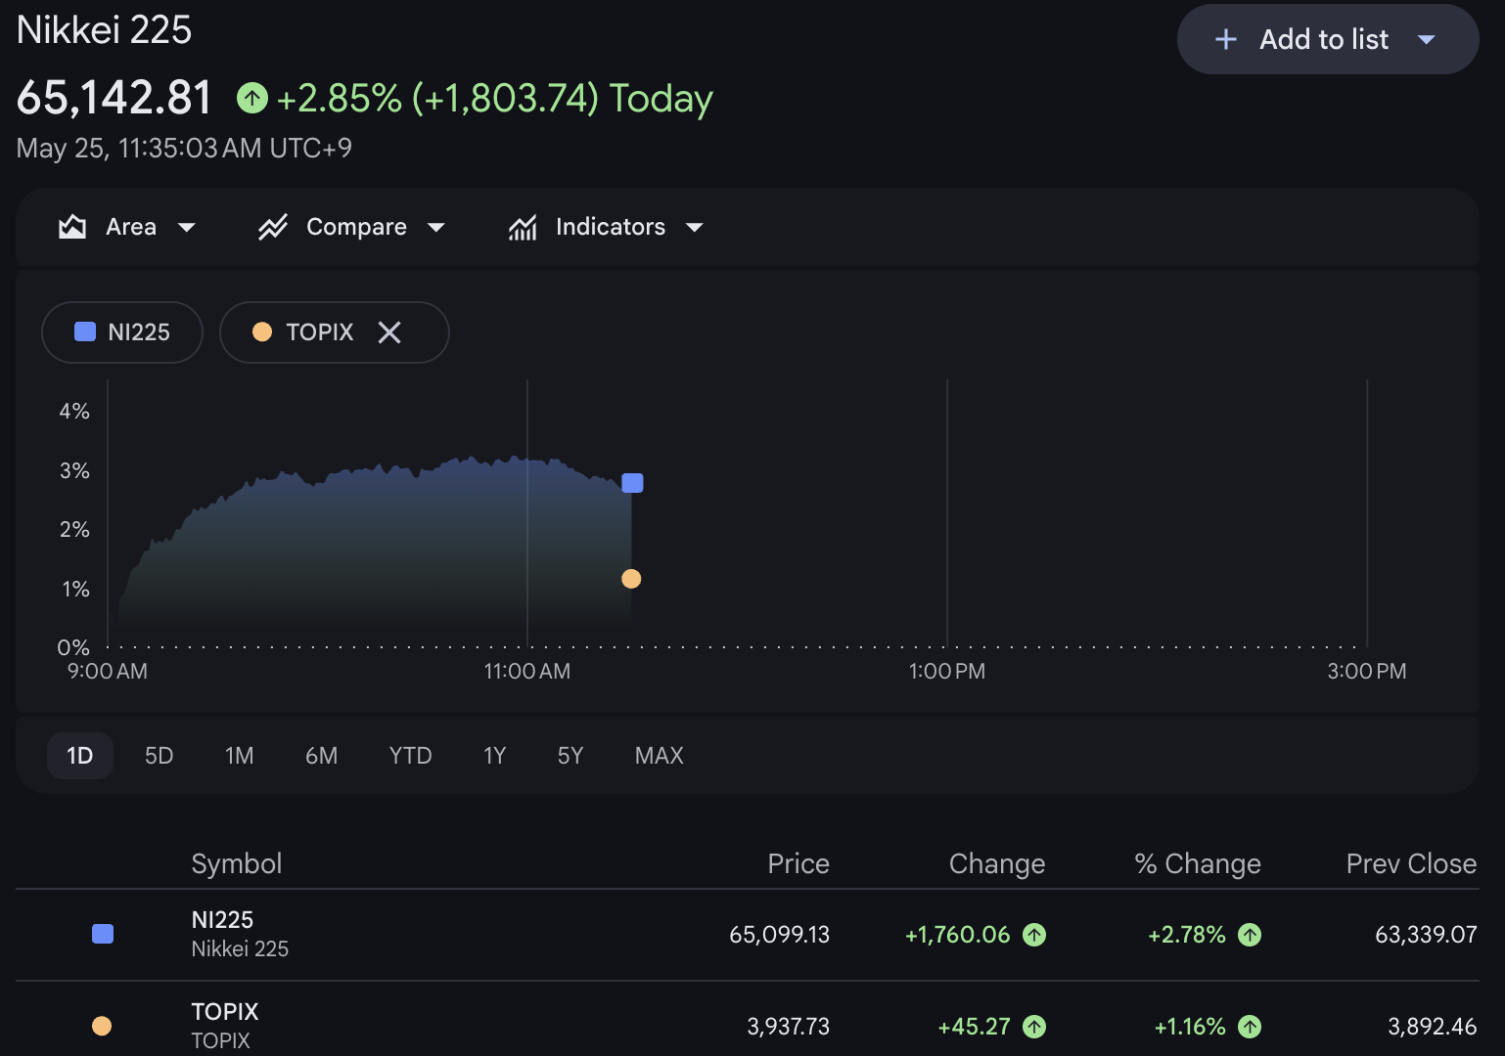The height and width of the screenshot is (1056, 1505).
Task: Click the blue square in NI225 table row
Action: pyautogui.click(x=103, y=934)
